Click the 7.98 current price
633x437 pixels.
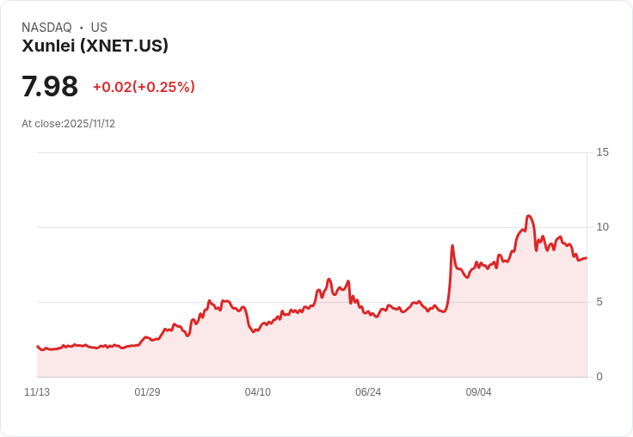(x=50, y=86)
